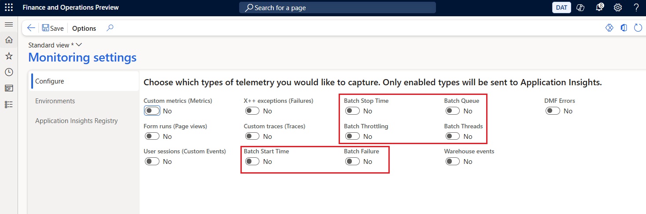Click the notifications bell icon
This screenshot has height=214, width=646.
point(599,7)
